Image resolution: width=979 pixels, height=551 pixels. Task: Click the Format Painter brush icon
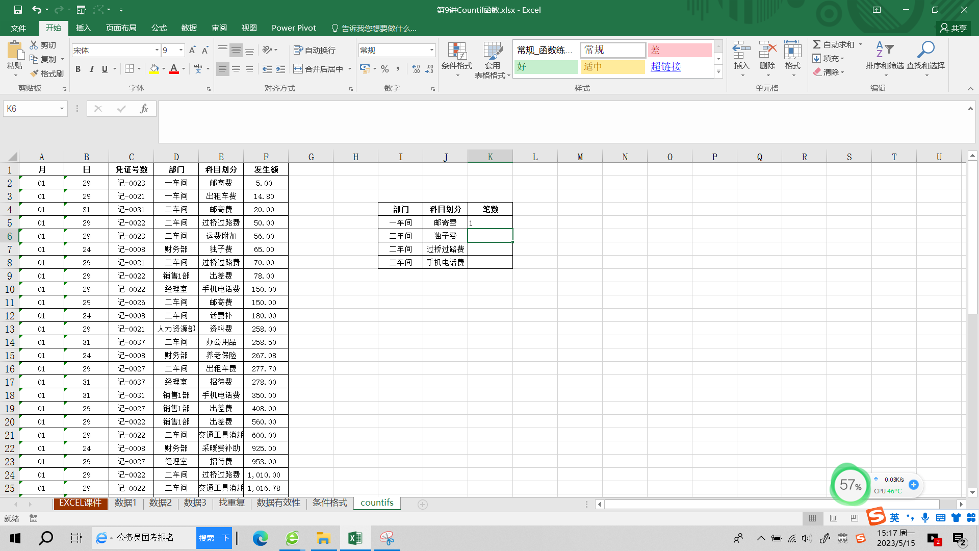[x=35, y=73]
